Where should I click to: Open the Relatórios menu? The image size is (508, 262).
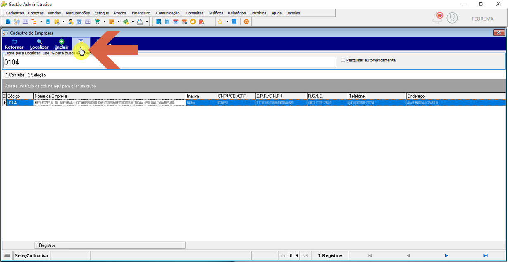coord(236,13)
